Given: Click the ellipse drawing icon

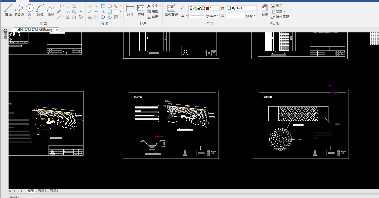Looking at the screenshot, I should [68, 6].
